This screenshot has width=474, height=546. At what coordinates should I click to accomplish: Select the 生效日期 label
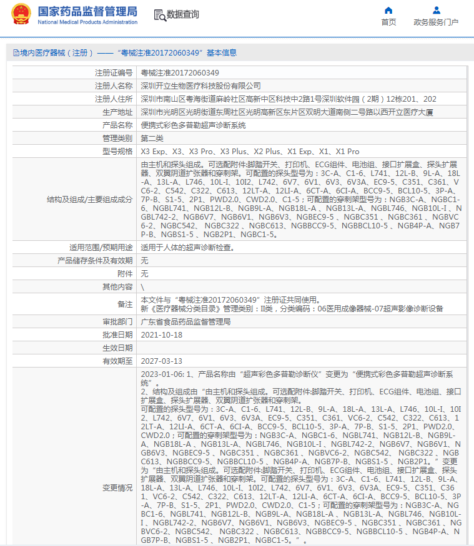(117, 348)
